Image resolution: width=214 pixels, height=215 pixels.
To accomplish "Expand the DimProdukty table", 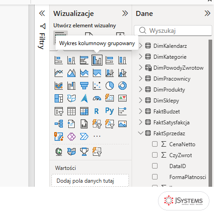I will pos(141,89).
